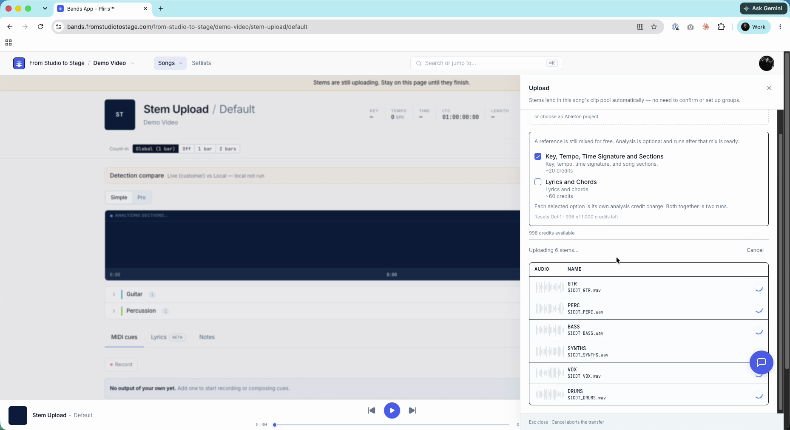This screenshot has width=790, height=430.
Task: Click the browser address bar URL
Action: click(187, 27)
